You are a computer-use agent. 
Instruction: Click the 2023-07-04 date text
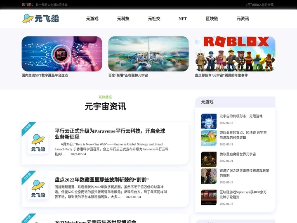[x=78, y=154]
